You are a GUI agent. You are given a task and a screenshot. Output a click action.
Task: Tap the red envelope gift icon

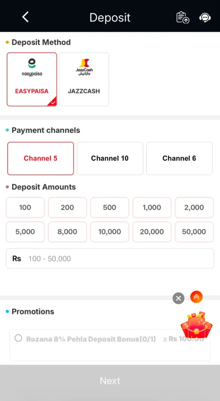pos(197,325)
